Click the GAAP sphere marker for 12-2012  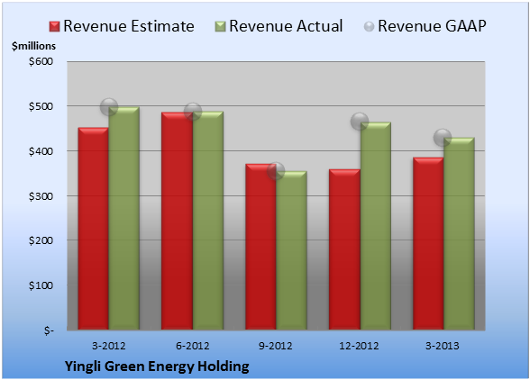(360, 122)
